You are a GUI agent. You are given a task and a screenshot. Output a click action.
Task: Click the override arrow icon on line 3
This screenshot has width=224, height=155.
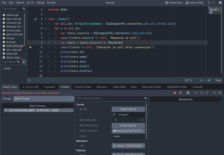point(35,19)
